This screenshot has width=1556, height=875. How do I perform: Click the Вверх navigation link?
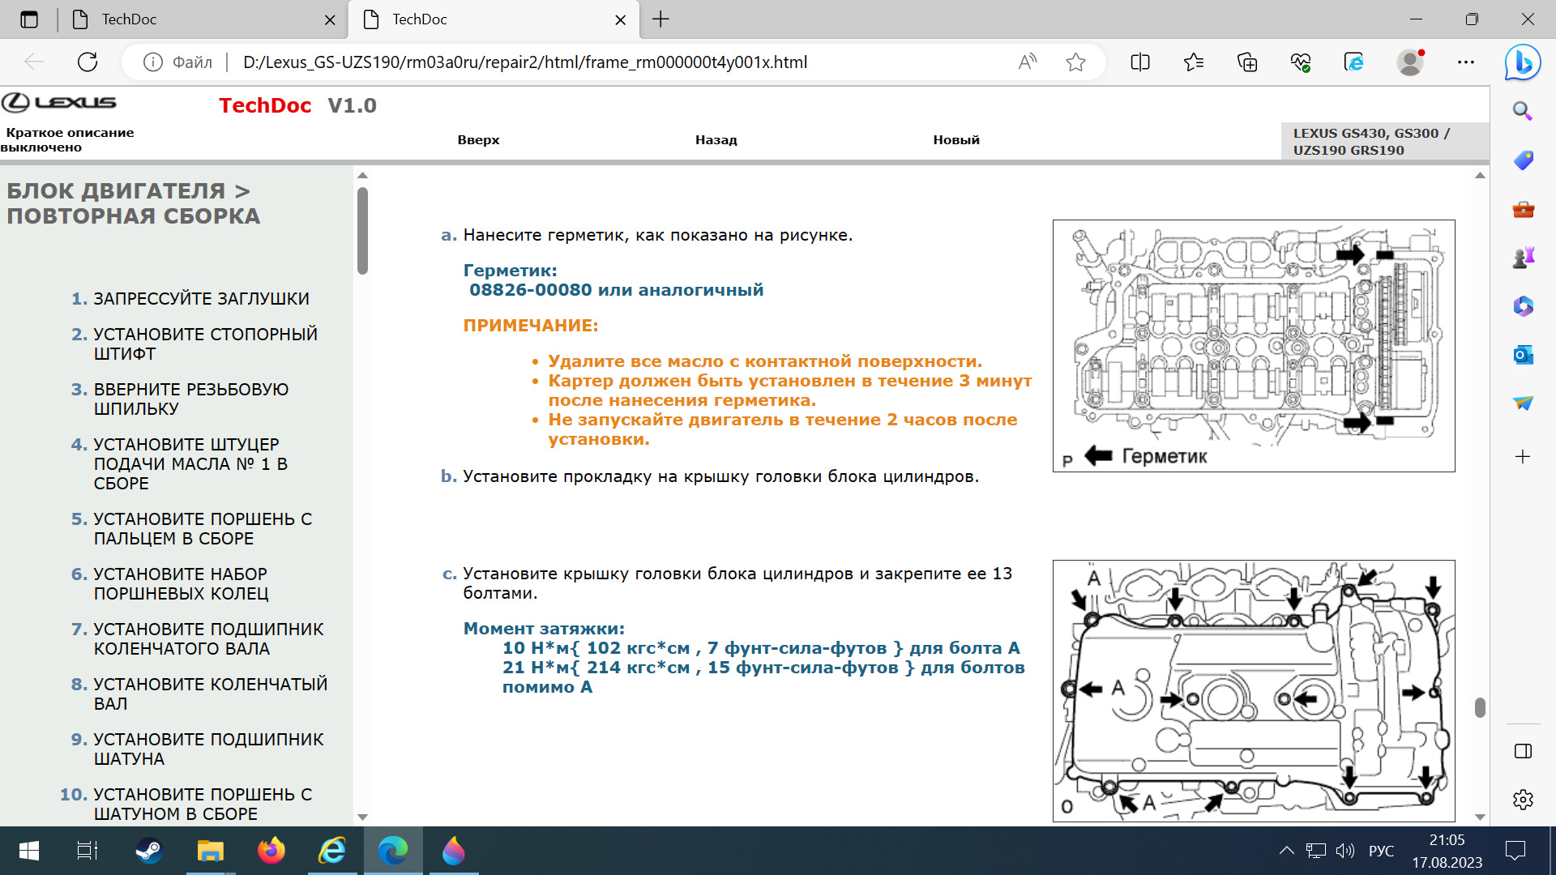(x=478, y=139)
